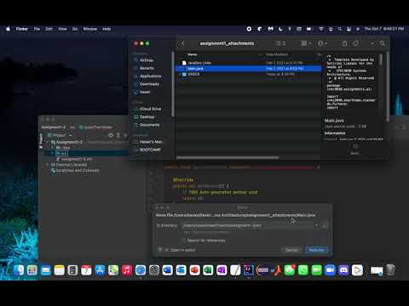Open Zoom from the Dock
Screen dimensions: 409x306
330,270
